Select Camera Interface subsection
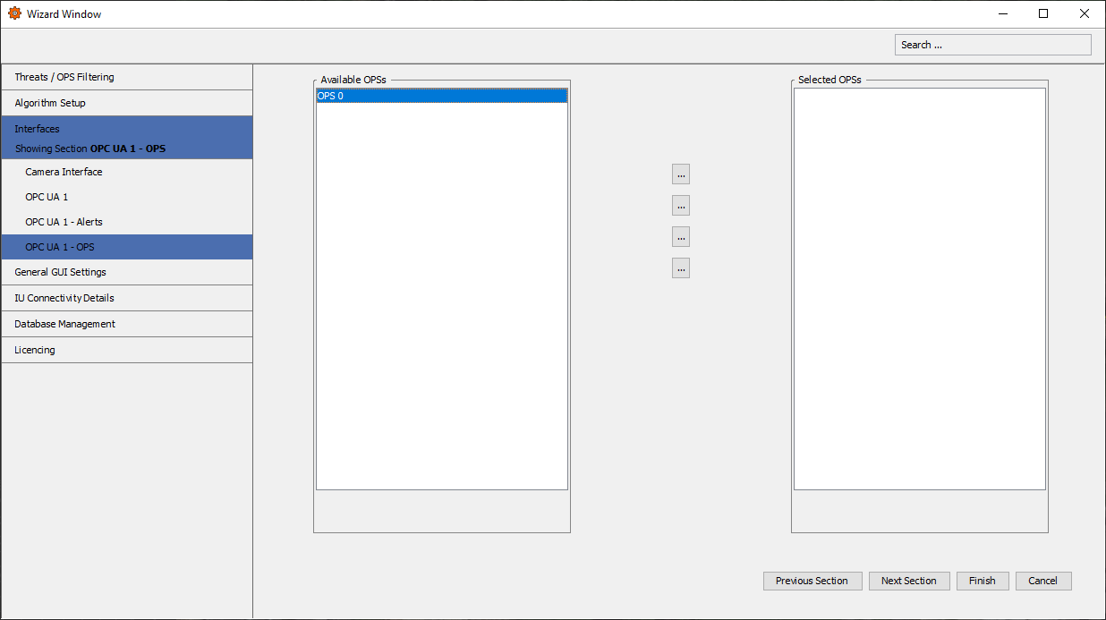The width and height of the screenshot is (1106, 620). click(64, 172)
